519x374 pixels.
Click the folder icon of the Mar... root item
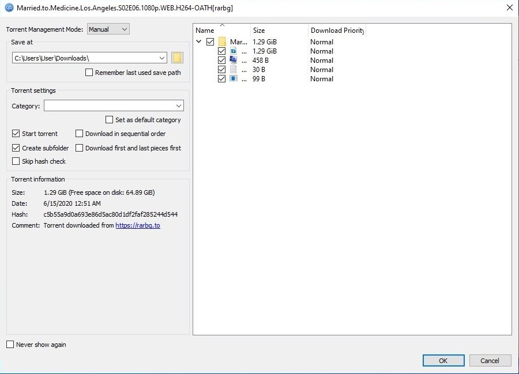222,42
